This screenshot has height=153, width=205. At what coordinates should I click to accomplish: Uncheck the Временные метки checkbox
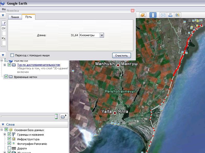pyautogui.click(x=6, y=76)
